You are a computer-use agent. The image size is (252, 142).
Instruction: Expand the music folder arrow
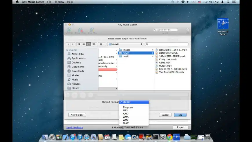coord(153,56)
